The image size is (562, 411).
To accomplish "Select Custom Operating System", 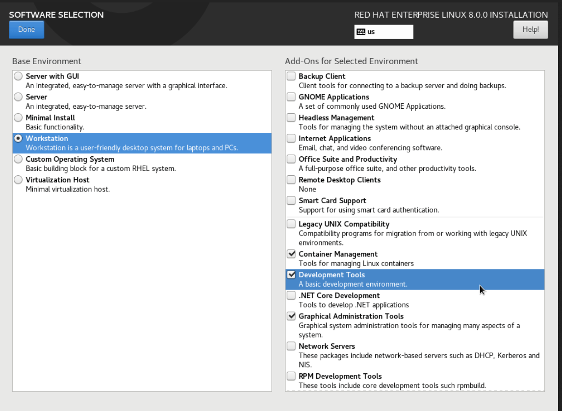I will [18, 159].
